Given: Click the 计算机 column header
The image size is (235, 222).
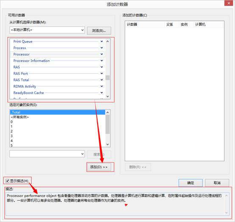Looking at the screenshot, I should [208, 25].
